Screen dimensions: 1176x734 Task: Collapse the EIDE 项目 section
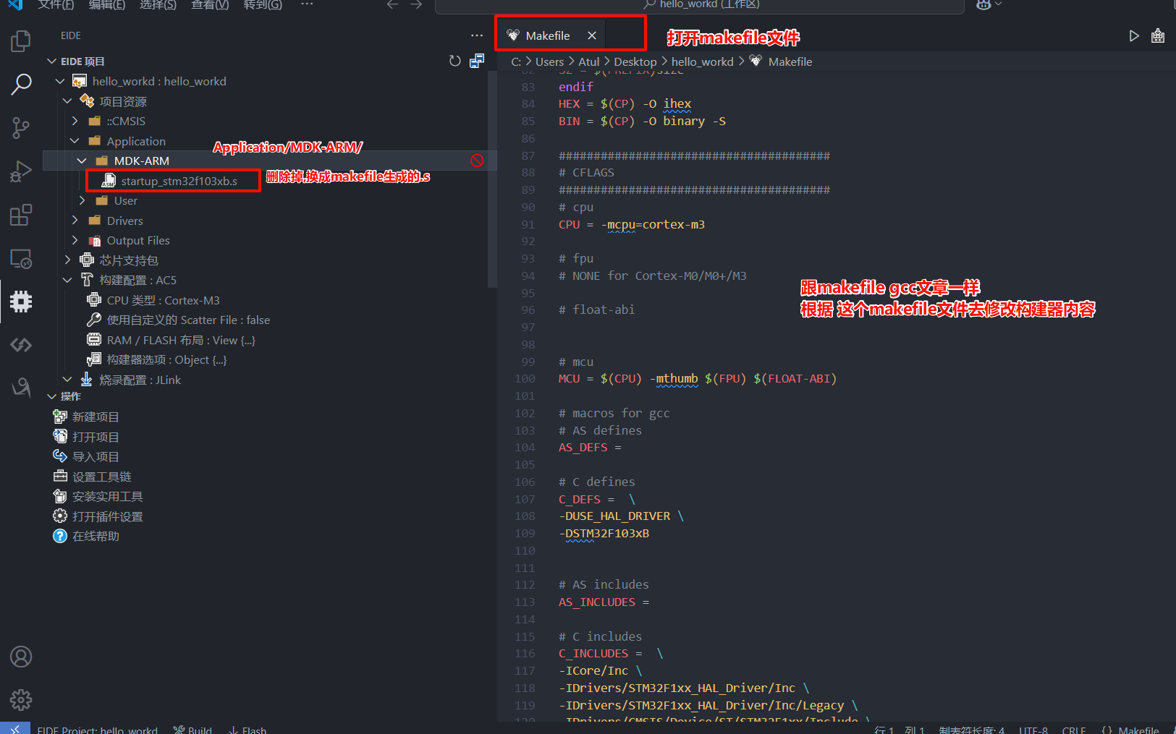[x=51, y=61]
